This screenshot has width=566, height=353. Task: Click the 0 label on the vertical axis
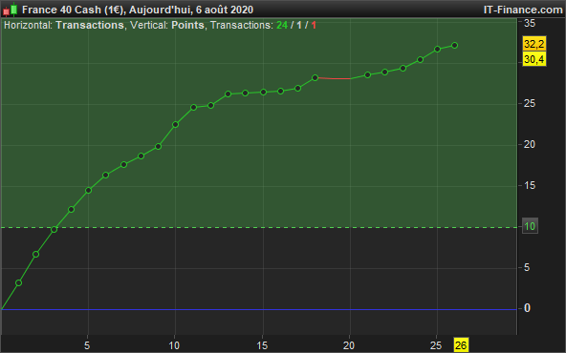click(x=527, y=308)
